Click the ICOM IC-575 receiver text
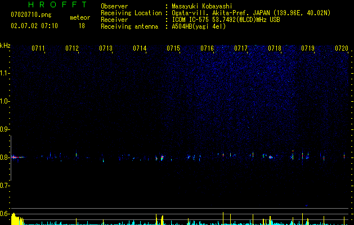 click(x=226, y=20)
